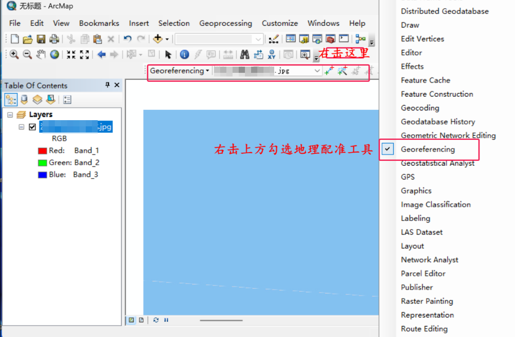Undo the last action
Screen dimensions: 515x337
127,39
